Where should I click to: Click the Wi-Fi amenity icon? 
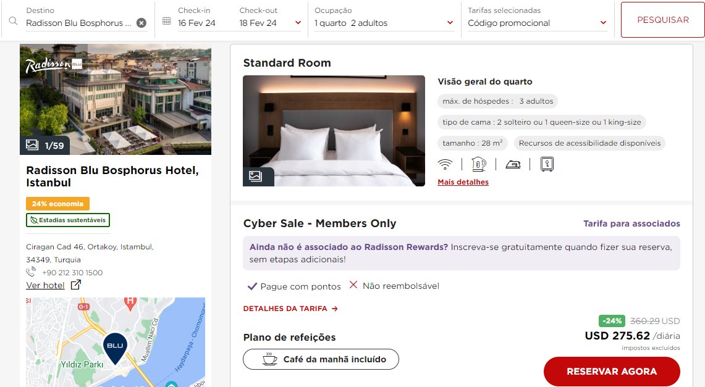click(x=445, y=164)
